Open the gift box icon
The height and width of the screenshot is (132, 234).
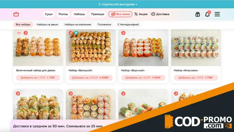click(197, 14)
